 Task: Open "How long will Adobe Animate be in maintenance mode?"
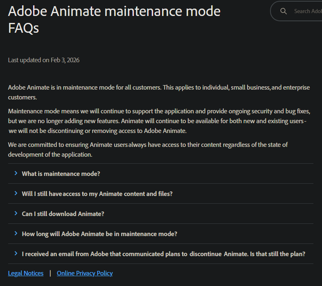[99, 234]
